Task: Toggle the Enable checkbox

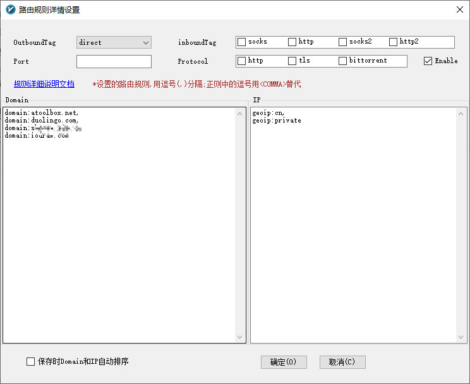Action: (x=428, y=61)
